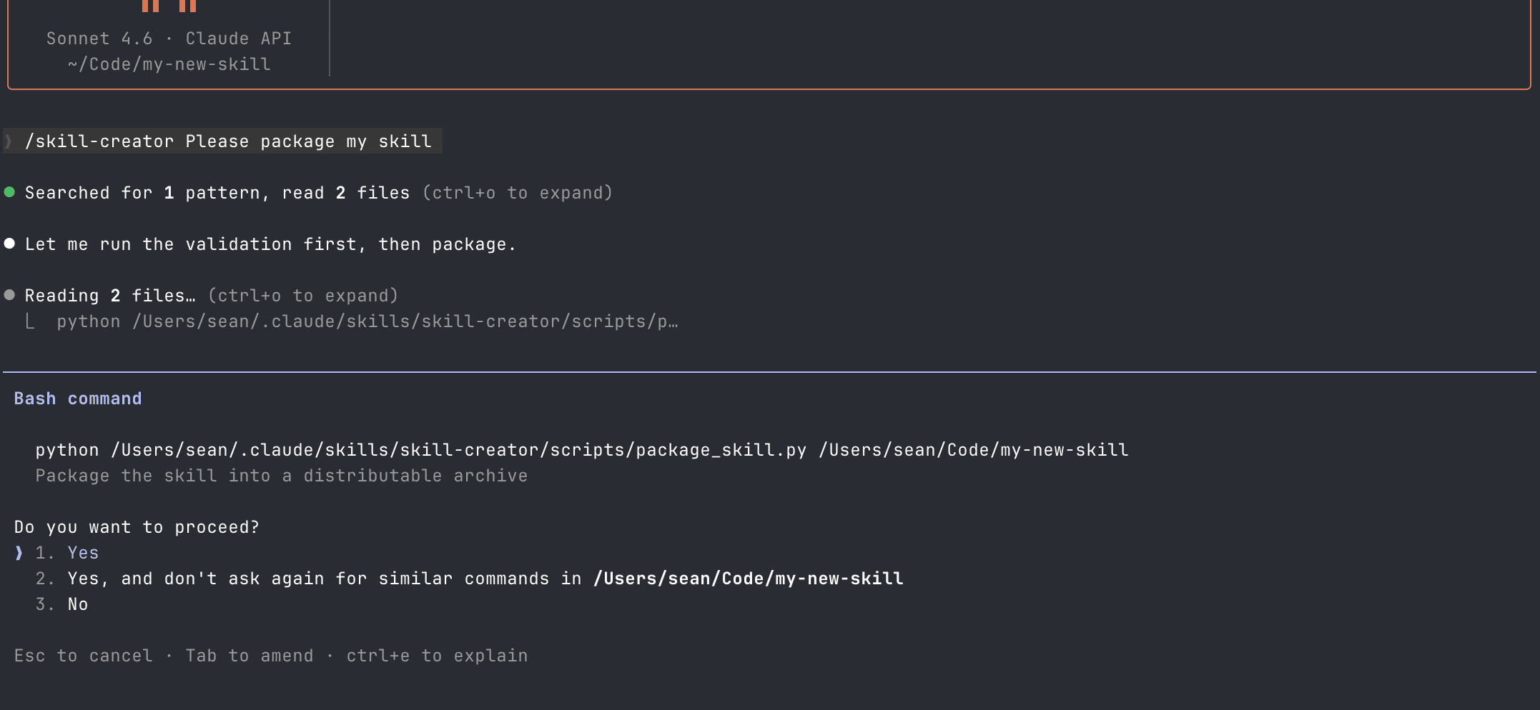Click the selection arrow before option 1
The width and height of the screenshot is (1540, 710).
coord(18,552)
